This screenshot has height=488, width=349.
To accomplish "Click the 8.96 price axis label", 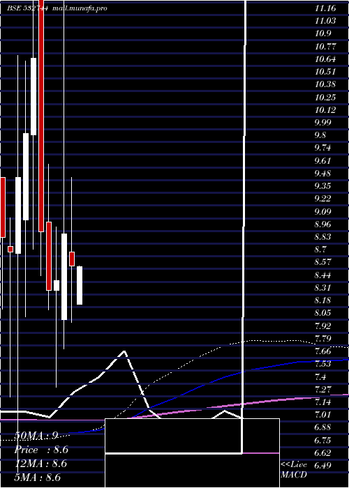I will click(323, 224).
